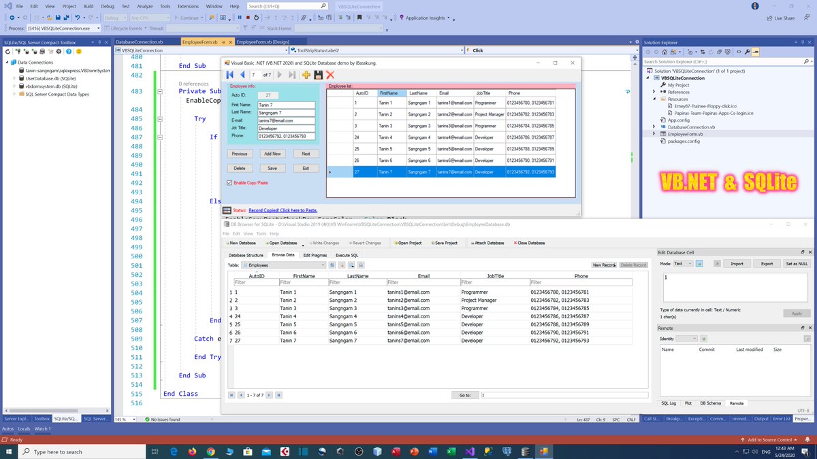Go to first page in DB Browser table
The width and height of the screenshot is (817, 459).
point(231,394)
